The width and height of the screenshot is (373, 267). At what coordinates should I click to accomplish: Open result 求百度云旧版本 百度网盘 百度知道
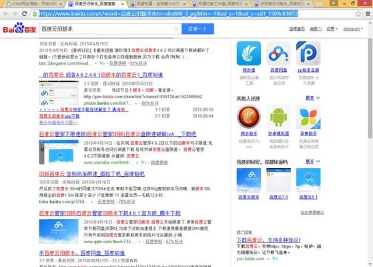pyautogui.click(x=82, y=253)
